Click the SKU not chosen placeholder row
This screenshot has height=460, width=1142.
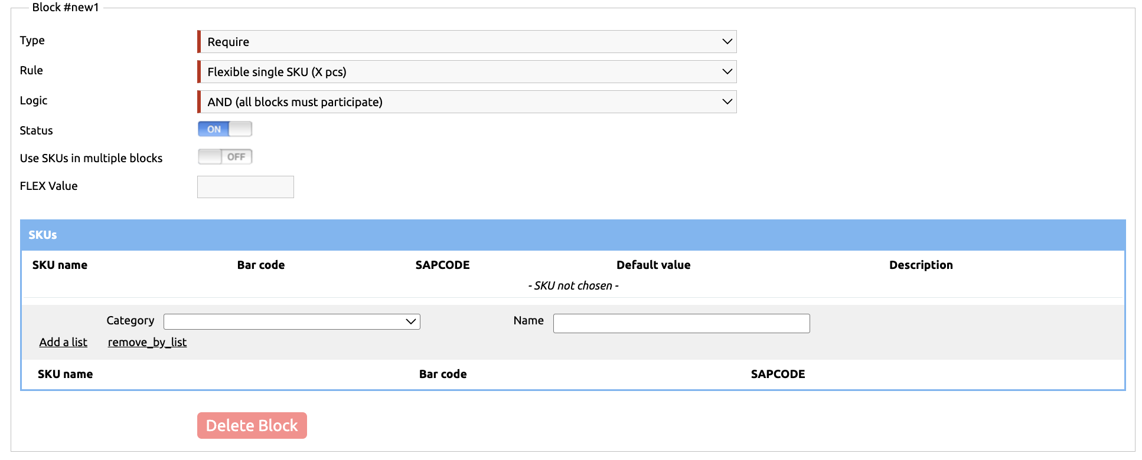coord(573,286)
